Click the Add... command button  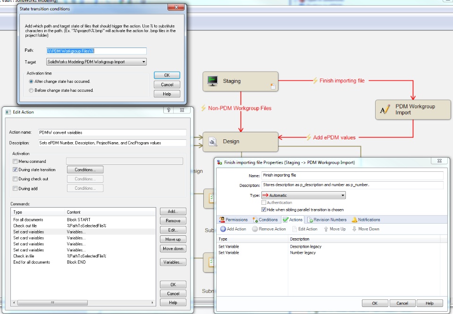[x=173, y=211]
